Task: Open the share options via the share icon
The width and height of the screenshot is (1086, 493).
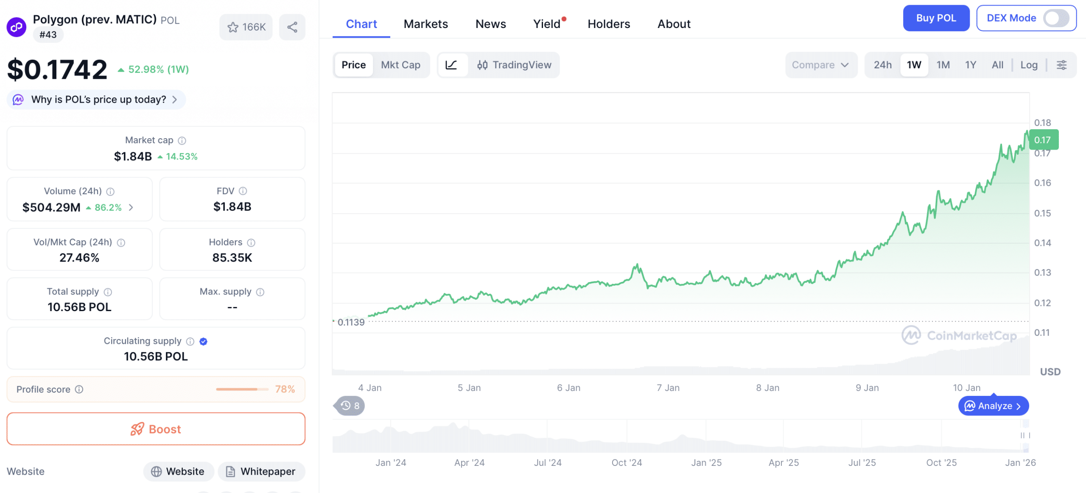Action: coord(292,27)
